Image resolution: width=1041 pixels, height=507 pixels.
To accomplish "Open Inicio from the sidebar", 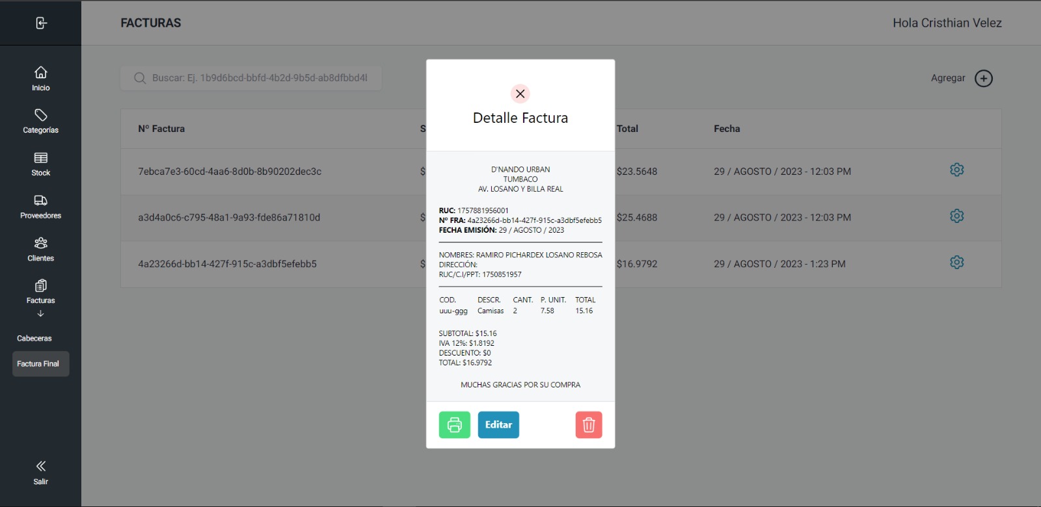I will (x=40, y=79).
